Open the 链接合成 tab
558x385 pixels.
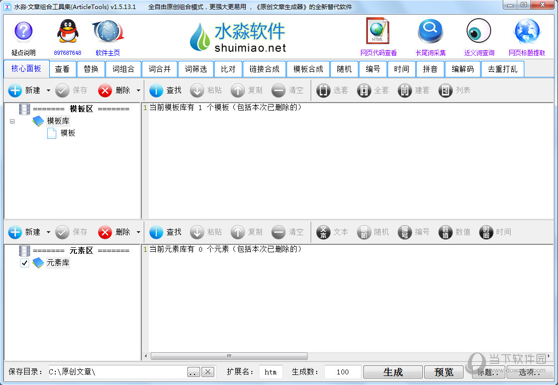264,69
